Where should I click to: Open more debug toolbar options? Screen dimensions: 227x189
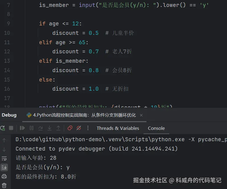tap(88, 128)
